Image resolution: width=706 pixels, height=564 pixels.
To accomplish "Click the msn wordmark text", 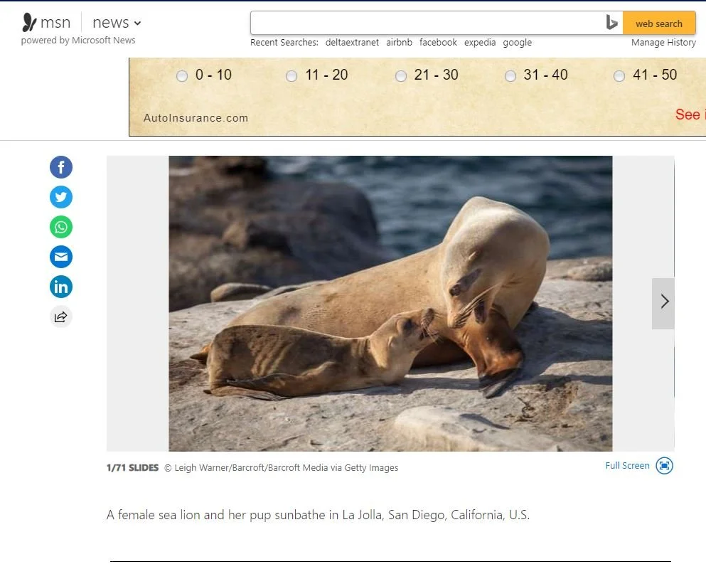I will pyautogui.click(x=55, y=23).
